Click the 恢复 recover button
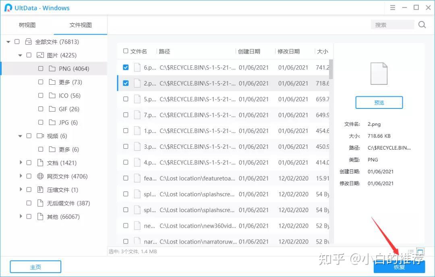 click(399, 267)
